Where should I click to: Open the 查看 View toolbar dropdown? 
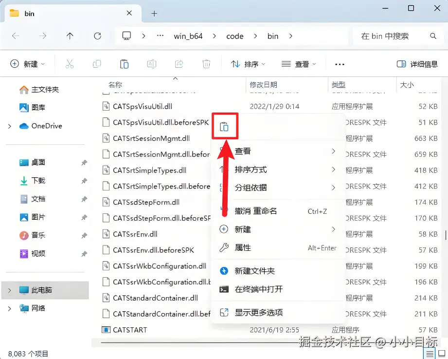point(299,64)
